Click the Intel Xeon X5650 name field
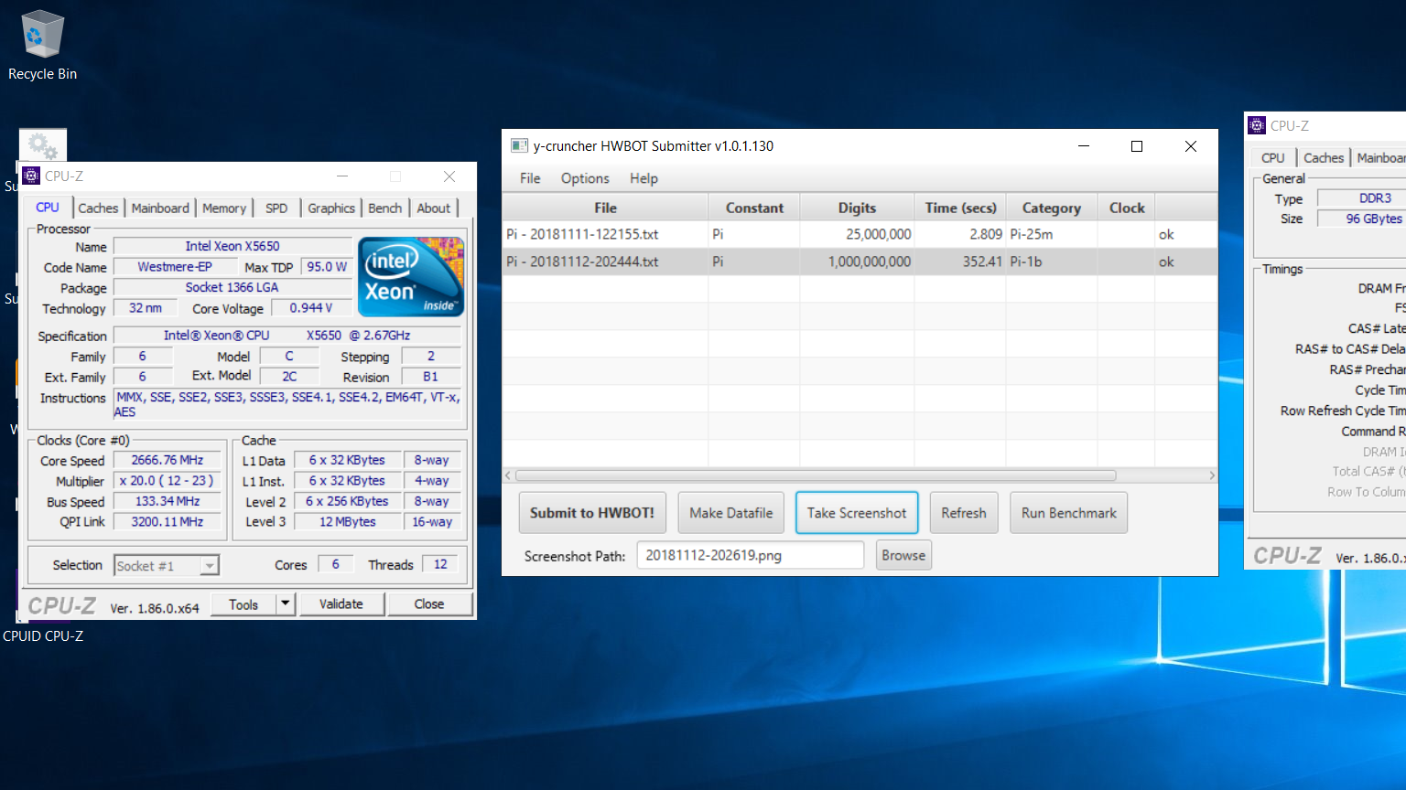Screen dimensions: 1406x790 point(233,246)
